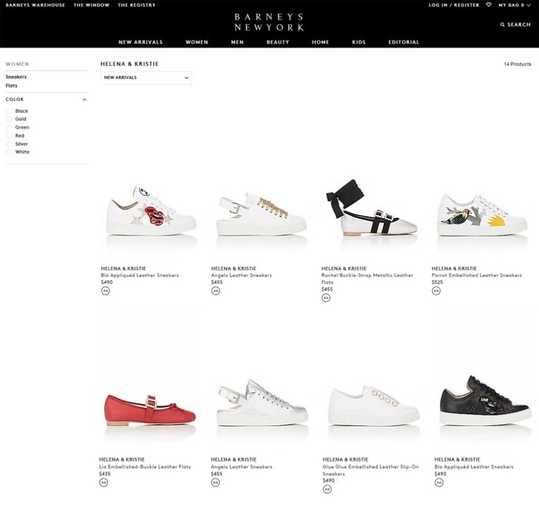539x505 pixels.
Task: Open silver-toe Angelo slingback sneaker image
Action: tap(262, 403)
